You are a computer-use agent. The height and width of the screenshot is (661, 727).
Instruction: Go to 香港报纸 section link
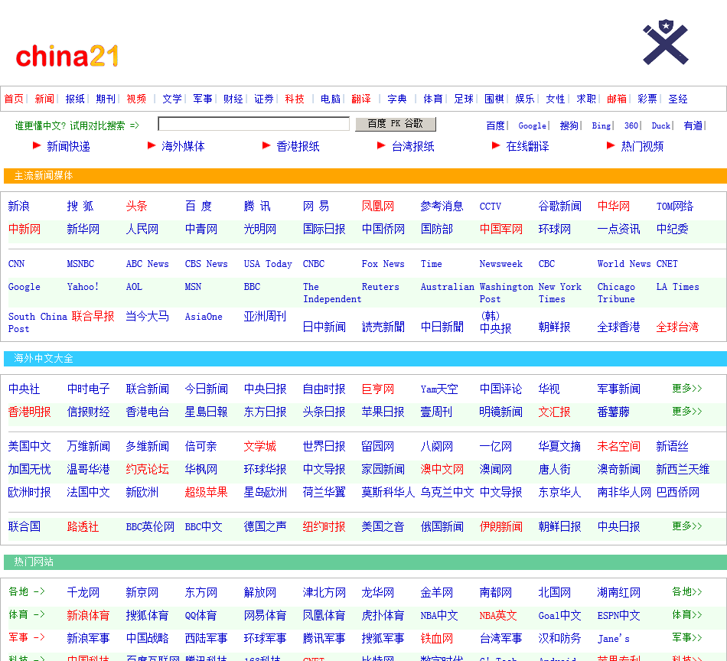coord(298,146)
